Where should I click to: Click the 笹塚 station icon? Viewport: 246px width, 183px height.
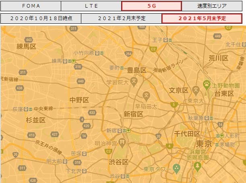pyautogui.click(x=85, y=154)
